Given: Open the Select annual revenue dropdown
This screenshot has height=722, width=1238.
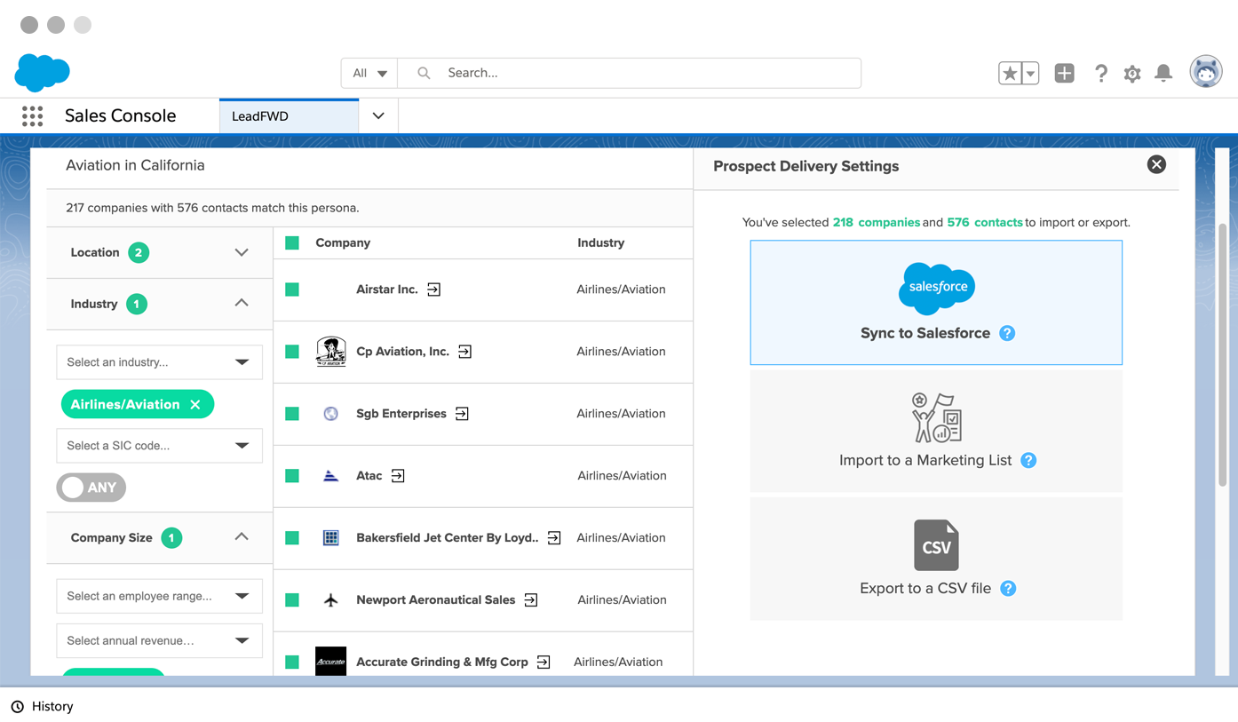Looking at the screenshot, I should click(159, 640).
